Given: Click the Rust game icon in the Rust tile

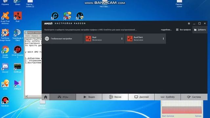Looking at the screenshot, I should 88,39.
